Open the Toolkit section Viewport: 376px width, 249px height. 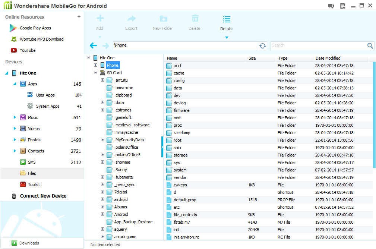(34, 185)
